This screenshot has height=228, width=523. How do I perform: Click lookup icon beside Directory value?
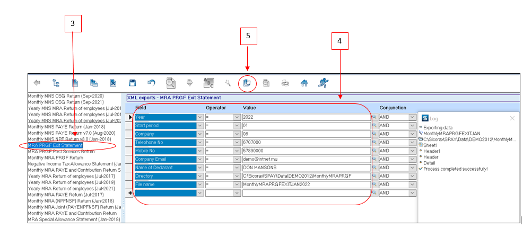point(374,177)
